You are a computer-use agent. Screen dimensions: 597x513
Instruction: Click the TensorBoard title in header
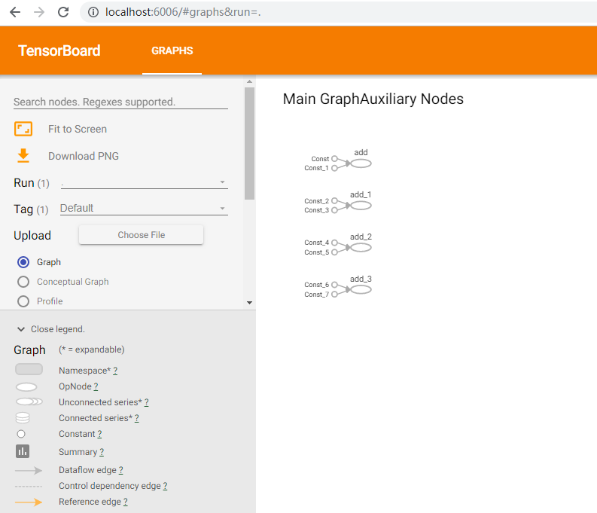pos(59,51)
